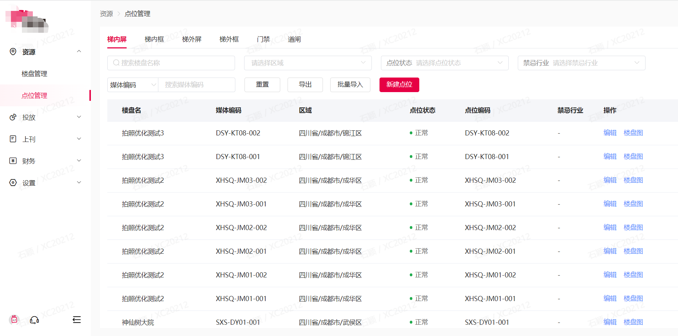Expand the 投放 menu chevron

coord(79,117)
